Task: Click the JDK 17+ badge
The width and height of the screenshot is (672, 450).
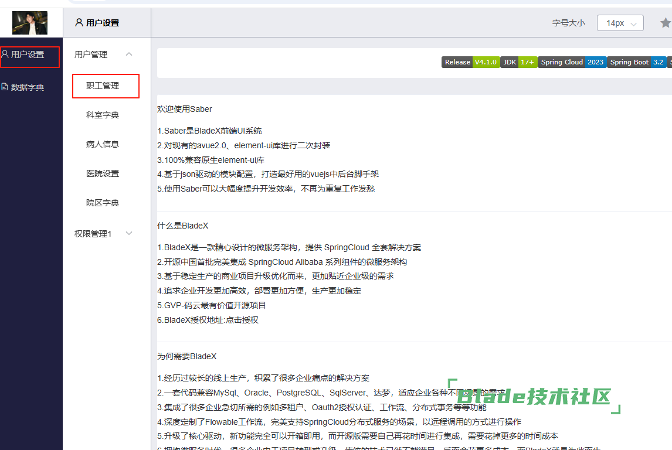Action: 518,62
